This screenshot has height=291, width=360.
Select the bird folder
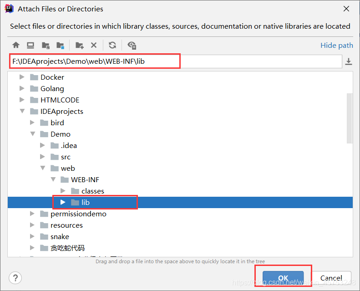tap(52, 123)
